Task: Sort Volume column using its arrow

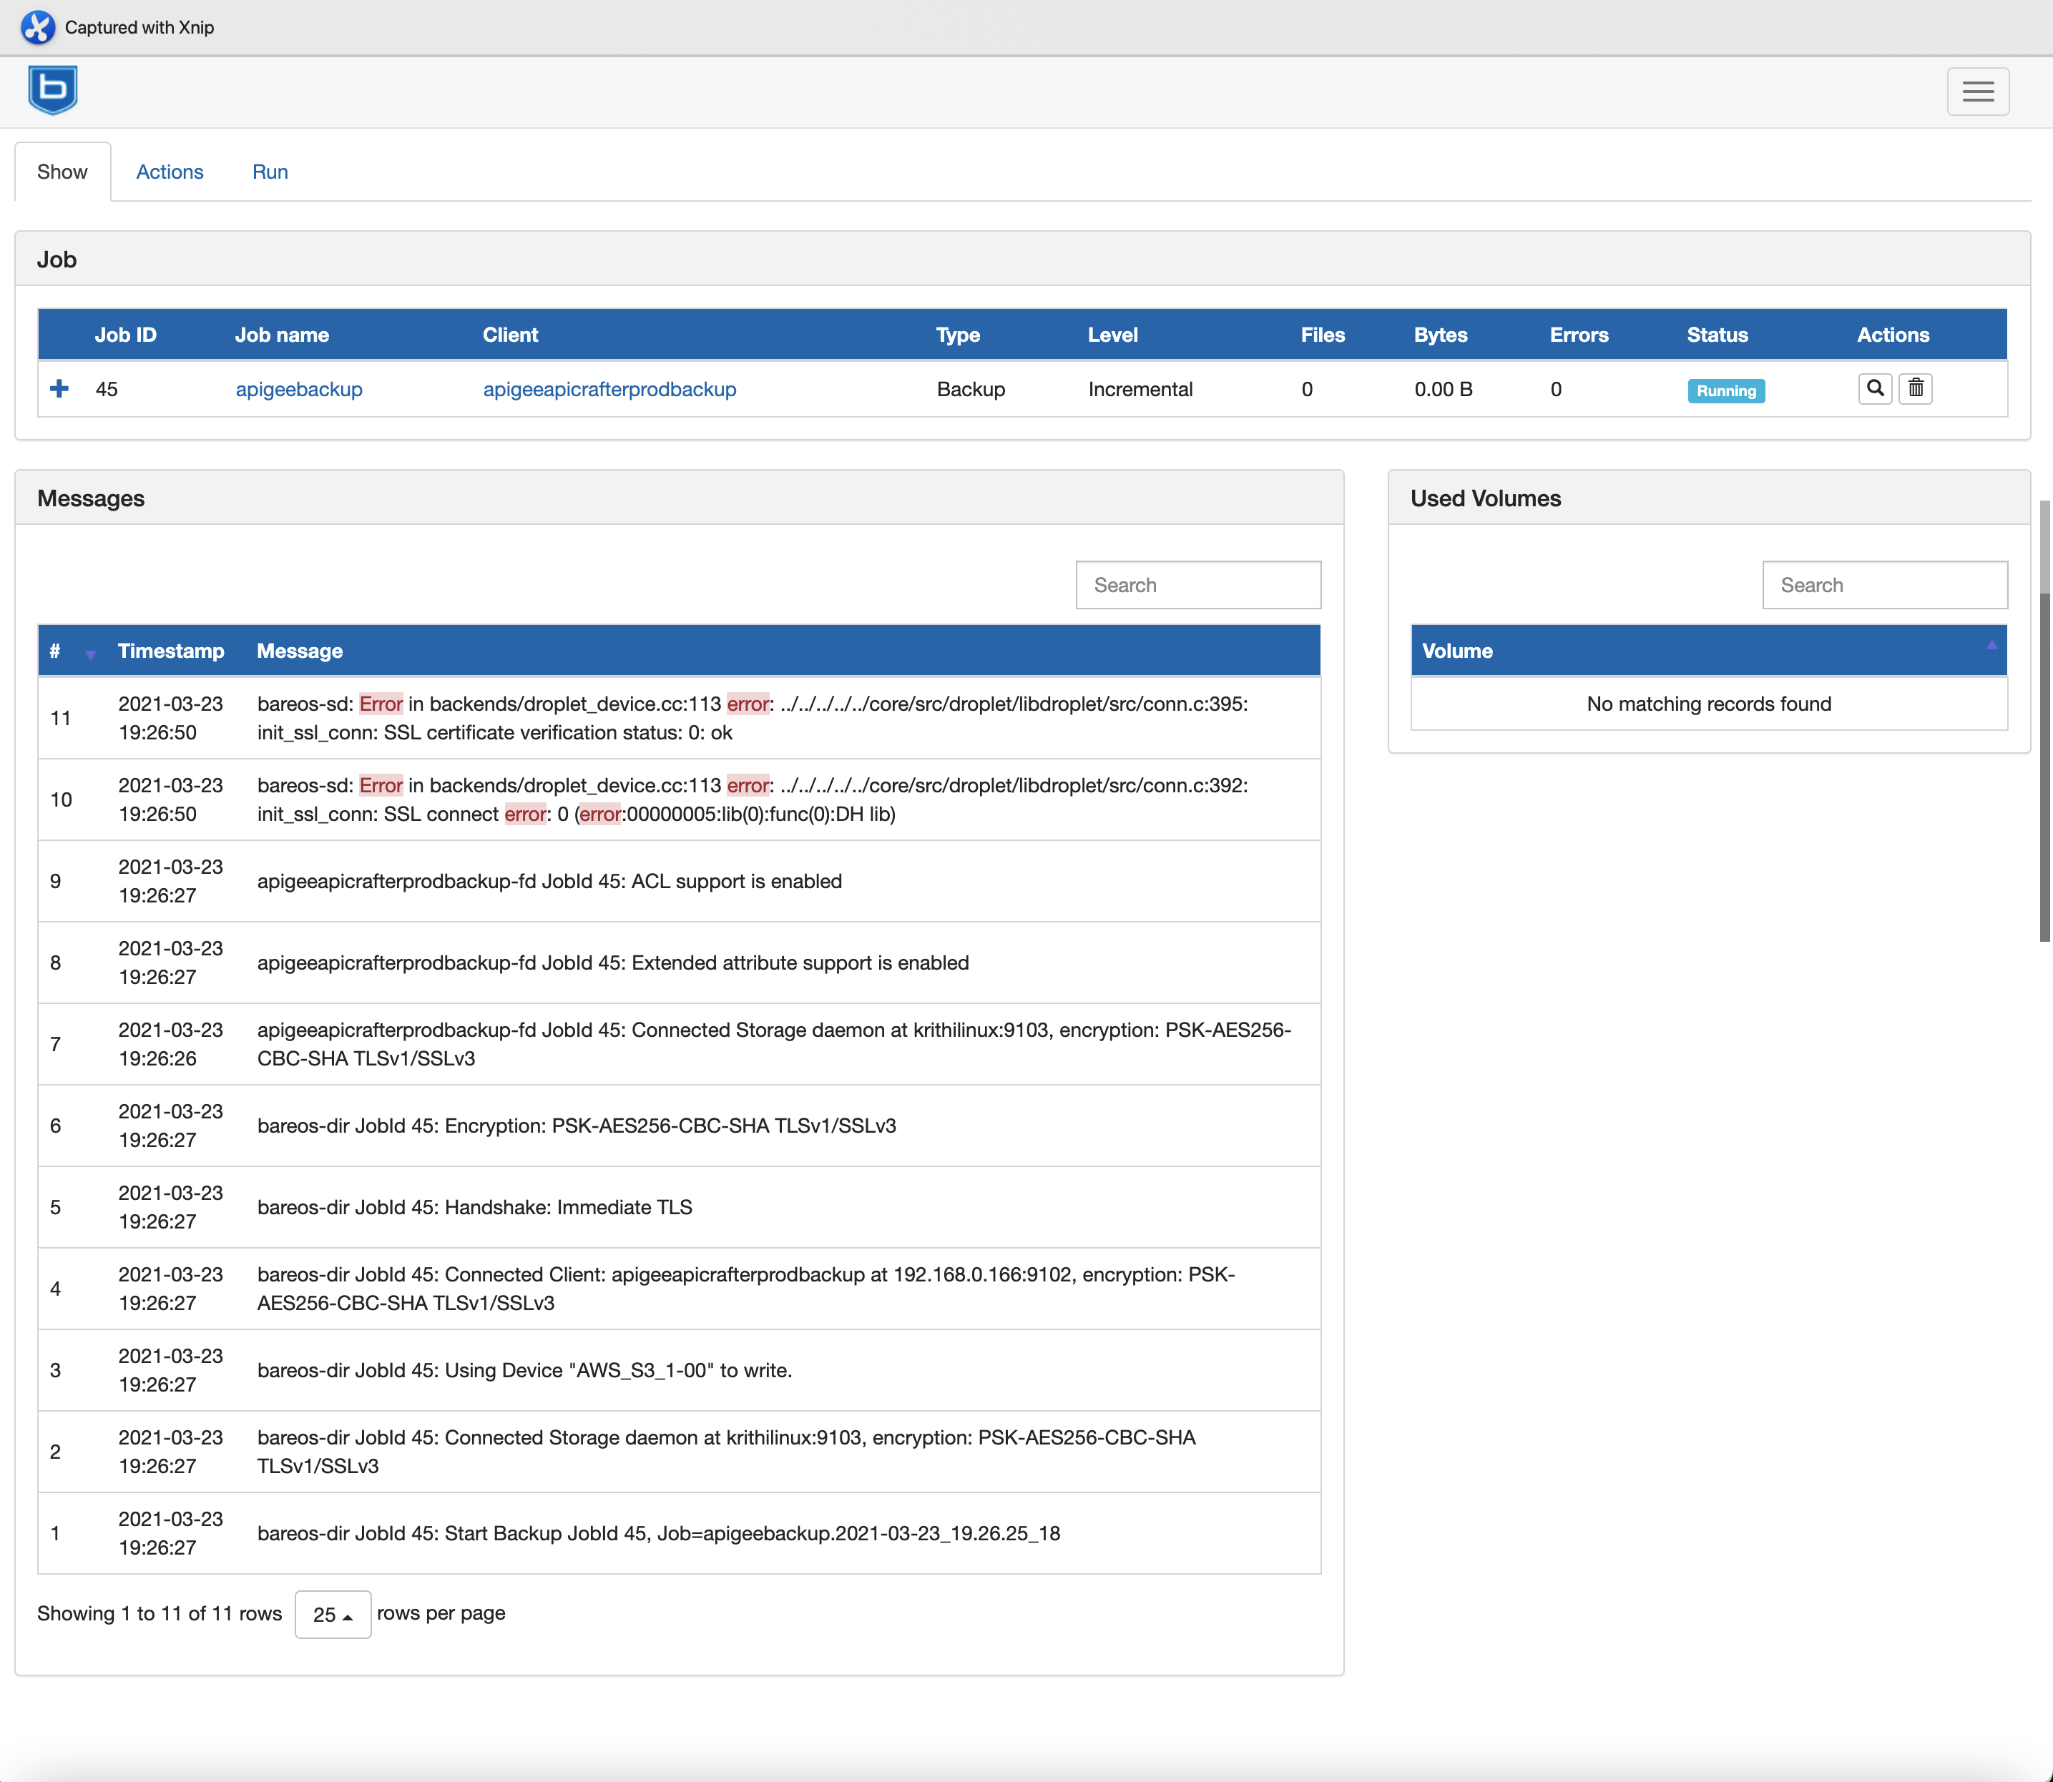Action: (1991, 646)
